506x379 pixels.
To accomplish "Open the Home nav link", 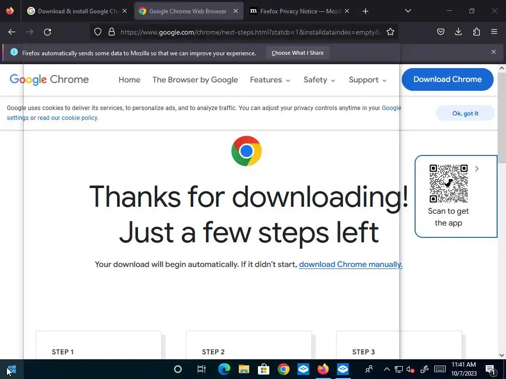I will (129, 79).
